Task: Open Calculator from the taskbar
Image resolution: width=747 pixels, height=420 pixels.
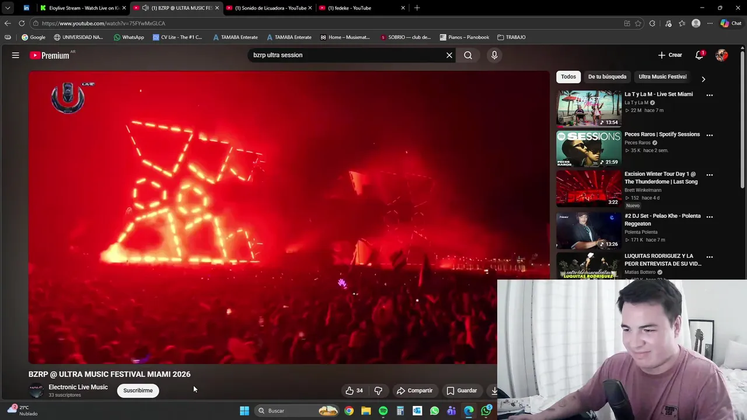Action: pos(400,411)
